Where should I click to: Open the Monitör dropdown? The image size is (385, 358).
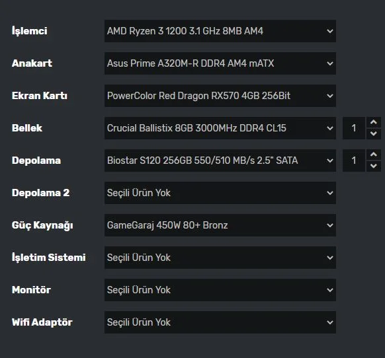click(x=220, y=290)
